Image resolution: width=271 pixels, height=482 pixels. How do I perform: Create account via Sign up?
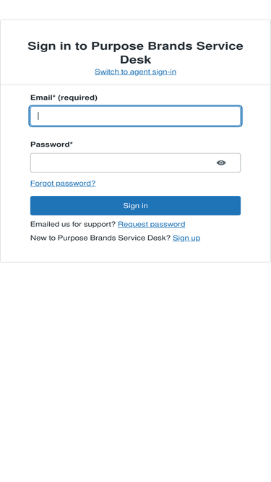(x=186, y=238)
